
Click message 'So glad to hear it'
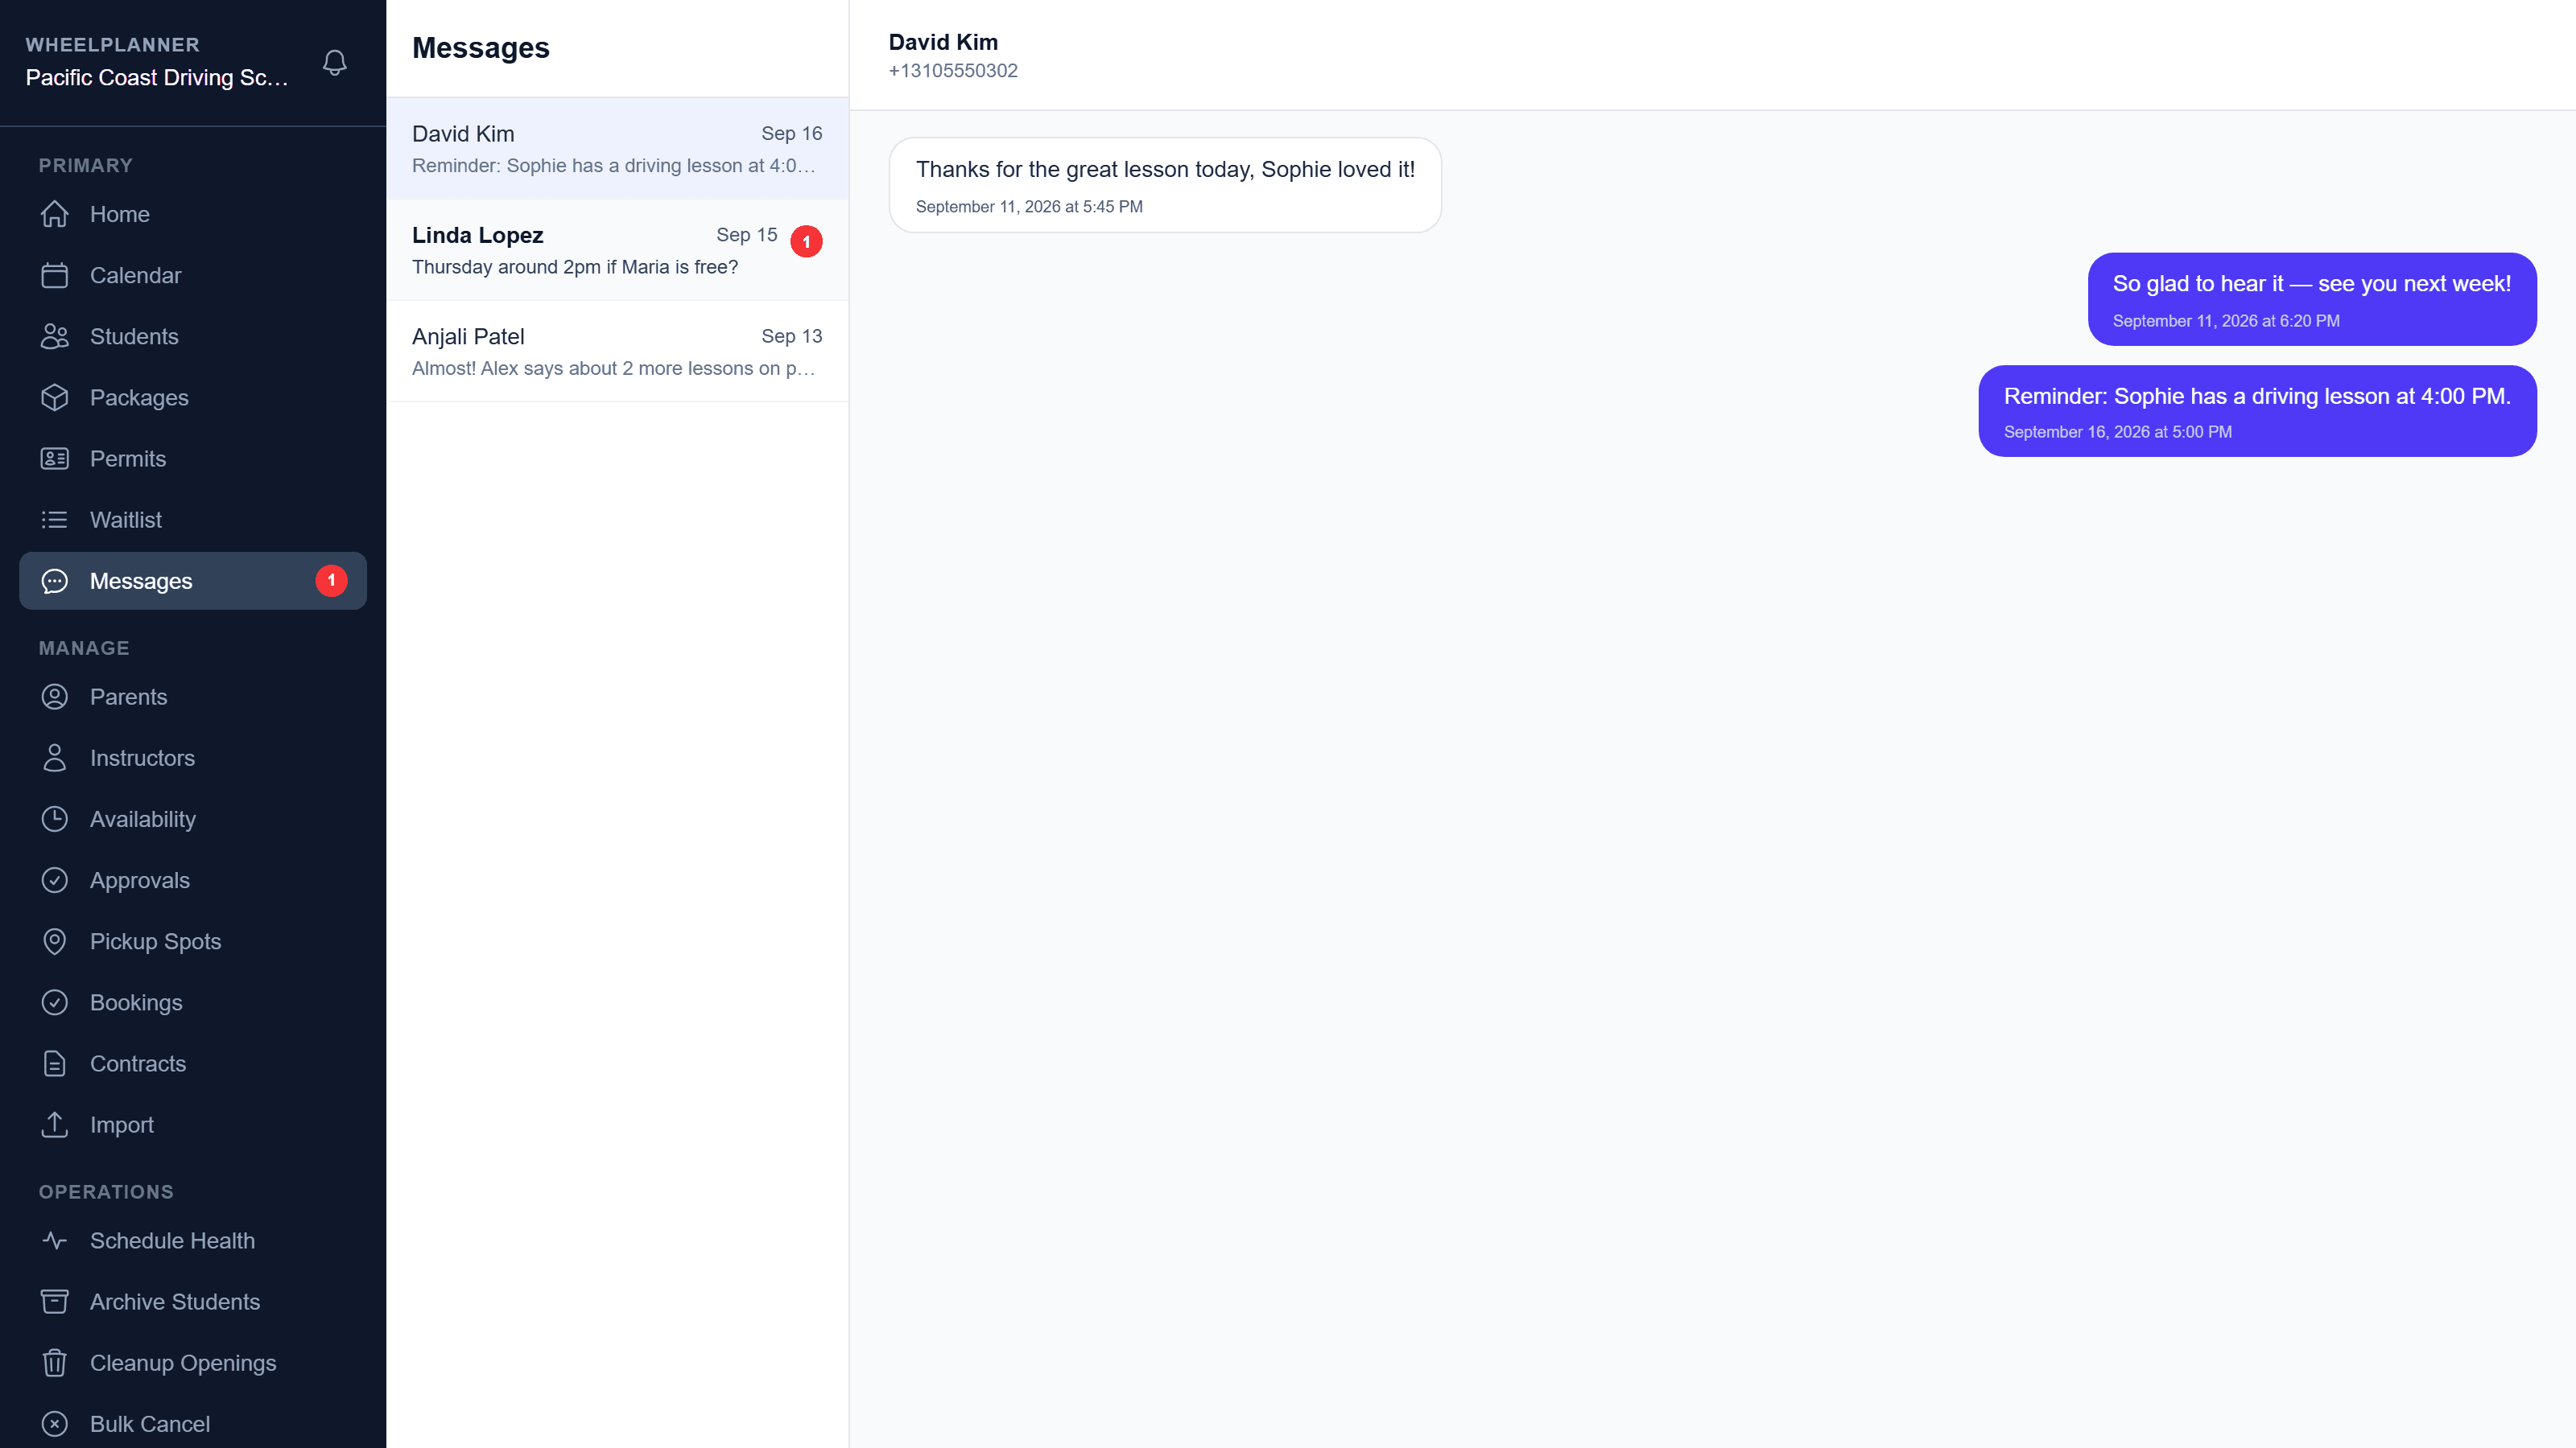(x=2311, y=298)
